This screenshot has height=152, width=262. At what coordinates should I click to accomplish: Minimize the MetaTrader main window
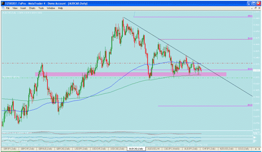click(x=249, y=3)
